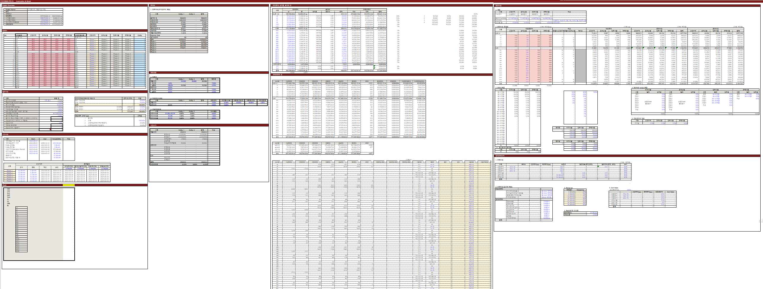Click the Exit Value column header
The width and height of the screenshot is (763, 289).
pyautogui.click(x=670, y=192)
